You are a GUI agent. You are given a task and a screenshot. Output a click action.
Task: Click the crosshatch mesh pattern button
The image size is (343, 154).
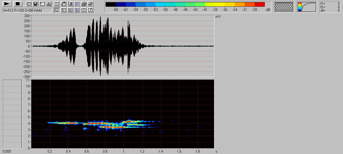284,7
